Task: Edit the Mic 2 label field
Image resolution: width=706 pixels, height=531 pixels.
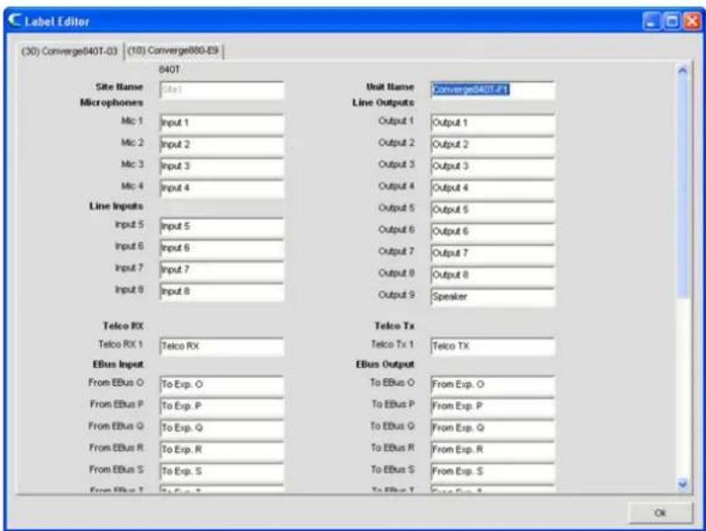Action: 222,145
